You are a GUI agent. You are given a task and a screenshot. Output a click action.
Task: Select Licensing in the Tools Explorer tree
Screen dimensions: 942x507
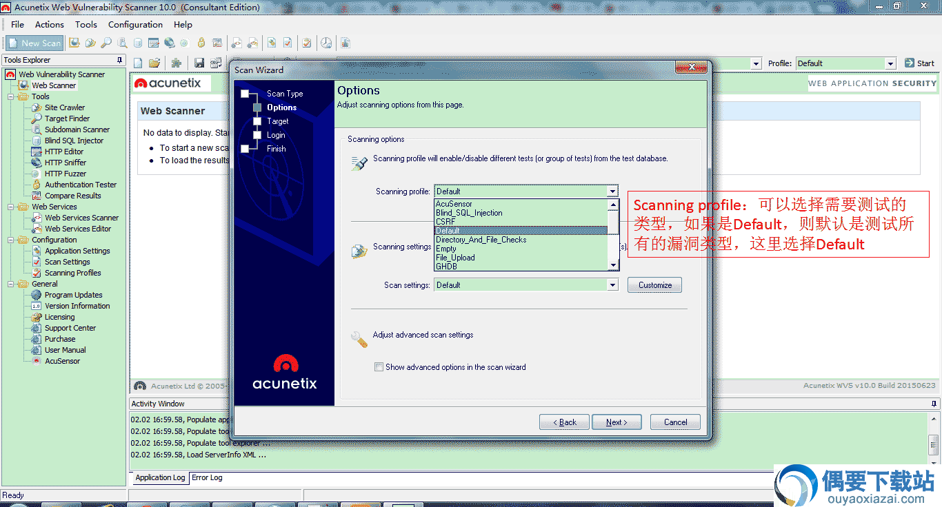(x=59, y=317)
